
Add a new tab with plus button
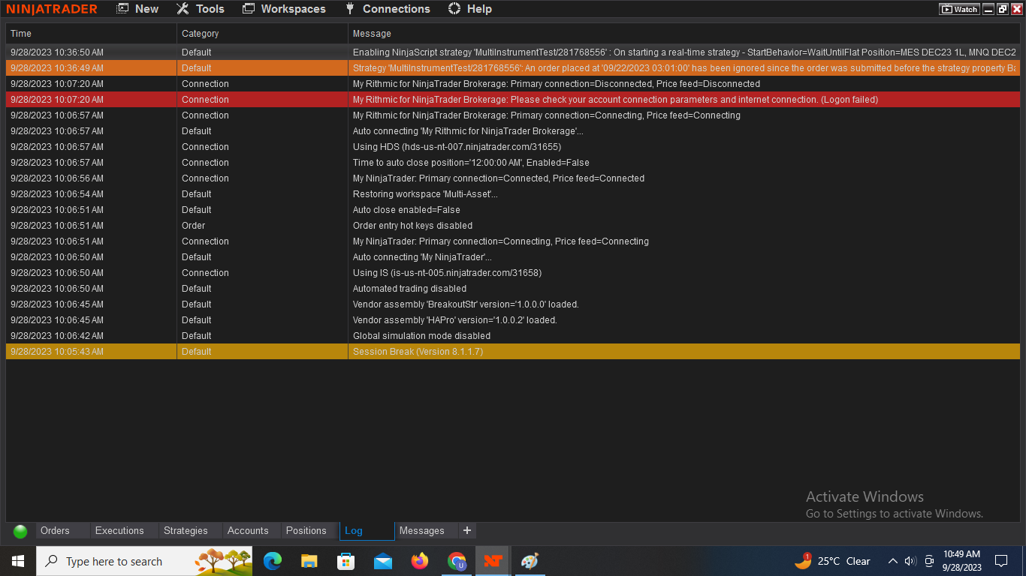tap(467, 531)
